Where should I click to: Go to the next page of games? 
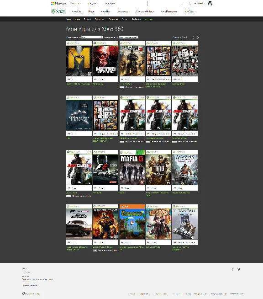coord(198,37)
